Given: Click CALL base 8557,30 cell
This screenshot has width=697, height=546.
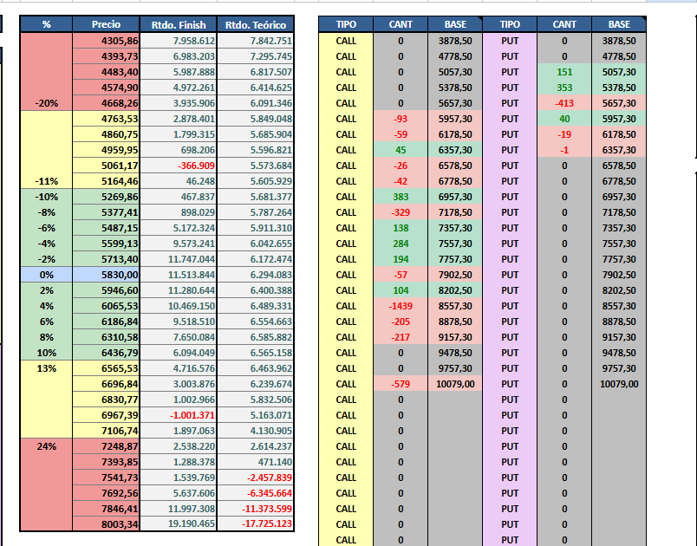Looking at the screenshot, I should click(x=455, y=306).
